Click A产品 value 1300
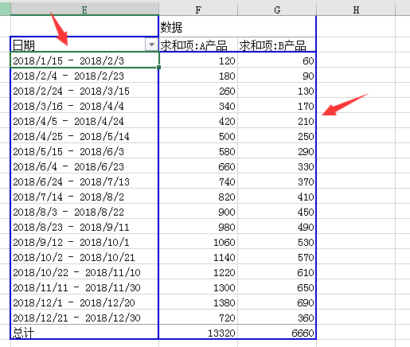Screen dimensions: 410x347 (198, 287)
